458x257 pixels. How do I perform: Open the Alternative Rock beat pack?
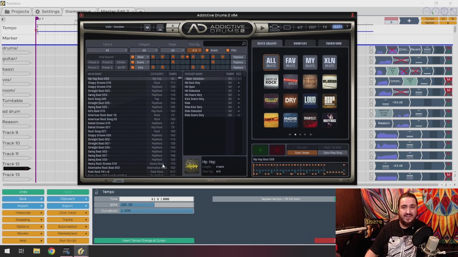pyautogui.click(x=291, y=82)
